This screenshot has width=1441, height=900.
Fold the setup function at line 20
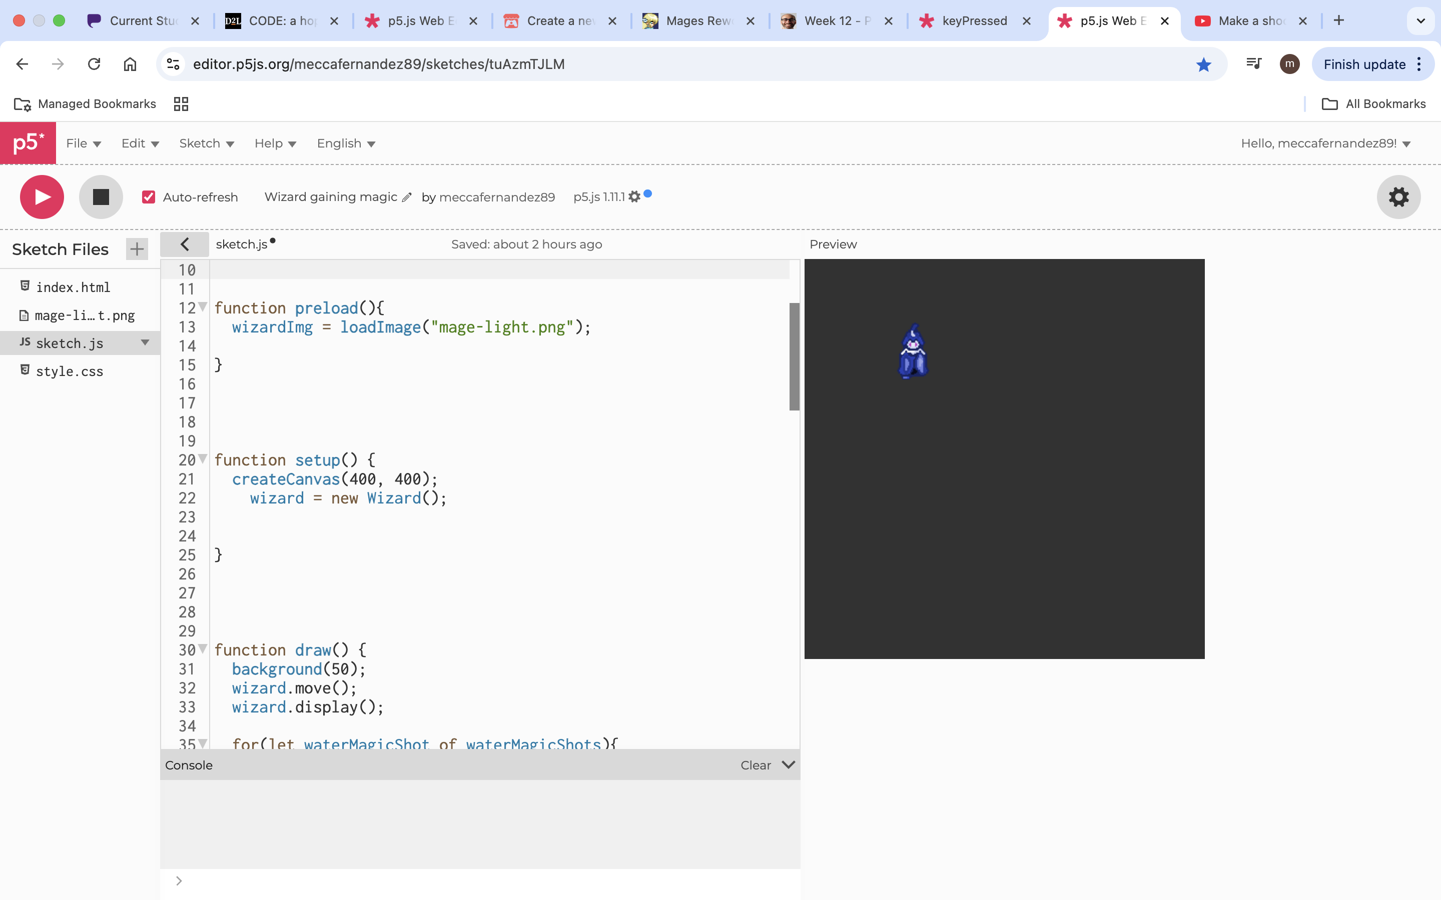[x=203, y=459]
